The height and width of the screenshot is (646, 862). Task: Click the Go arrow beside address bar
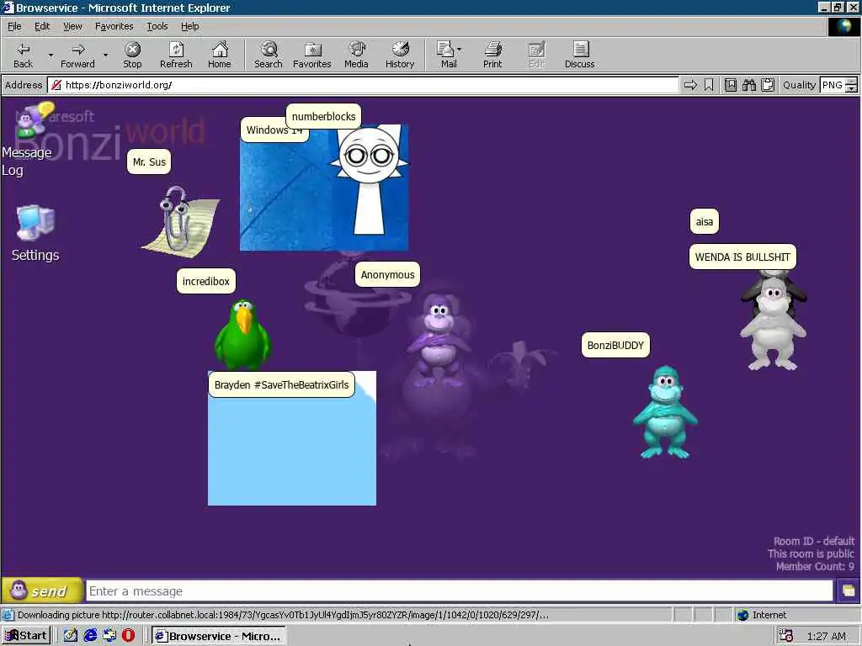(x=690, y=85)
